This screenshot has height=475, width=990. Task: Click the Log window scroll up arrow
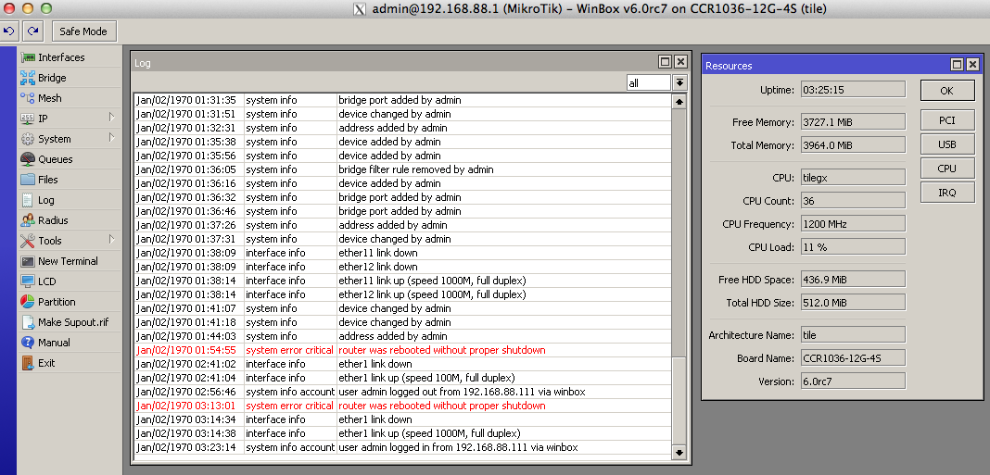coord(679,101)
